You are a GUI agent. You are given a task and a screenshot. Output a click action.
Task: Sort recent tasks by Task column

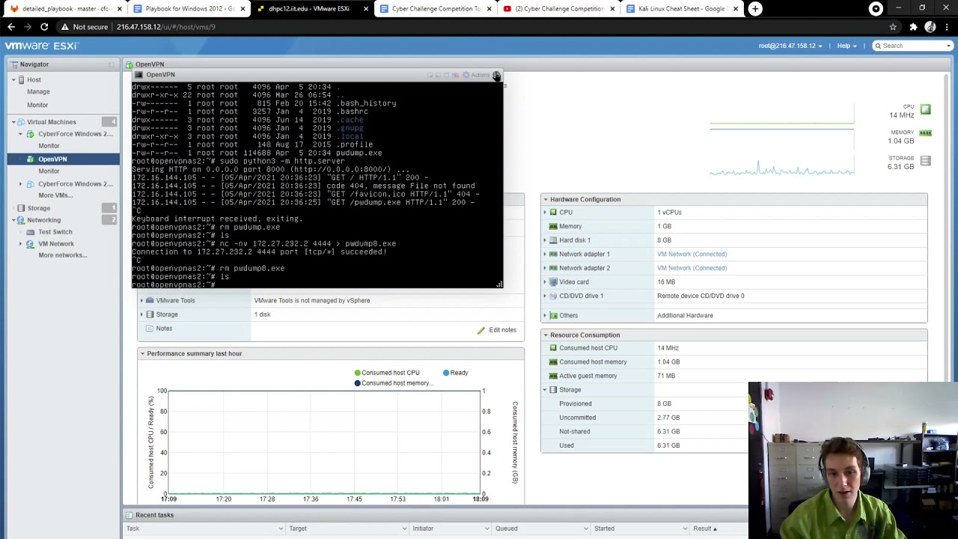pyautogui.click(x=204, y=529)
